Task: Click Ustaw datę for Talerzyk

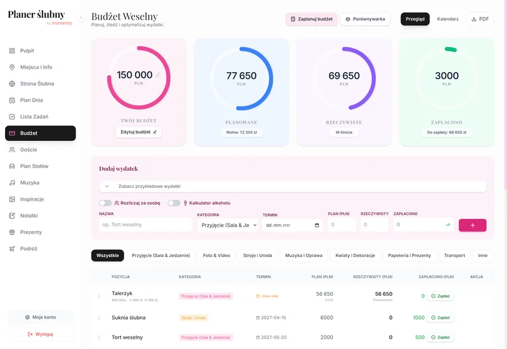Action: [x=267, y=296]
